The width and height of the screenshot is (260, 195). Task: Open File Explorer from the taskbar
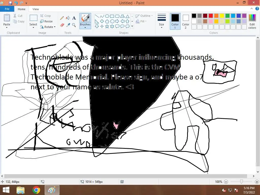pyautogui.click(x=21, y=190)
